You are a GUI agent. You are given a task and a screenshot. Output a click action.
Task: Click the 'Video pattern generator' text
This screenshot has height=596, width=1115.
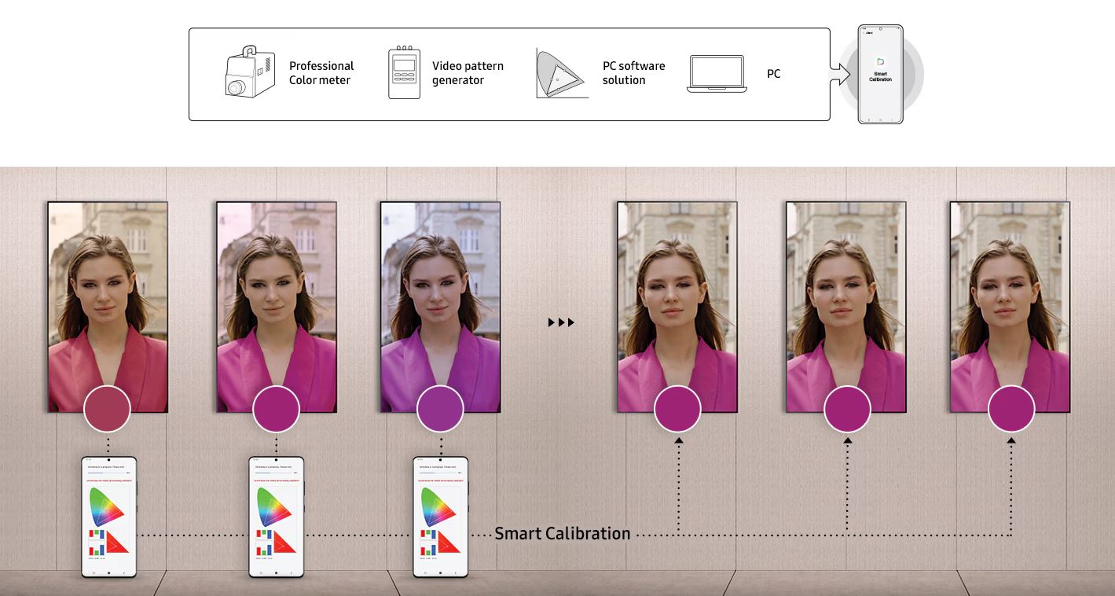[x=468, y=73]
